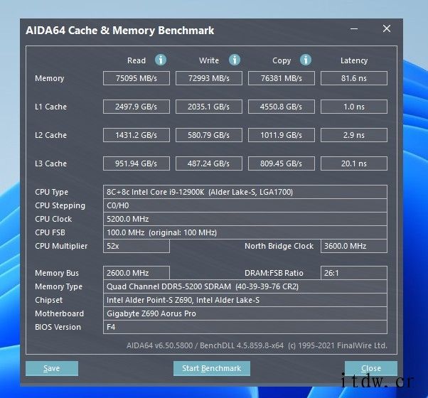
Task: Click L3 Cache read 951.94 GB/s
Action: [x=137, y=163]
